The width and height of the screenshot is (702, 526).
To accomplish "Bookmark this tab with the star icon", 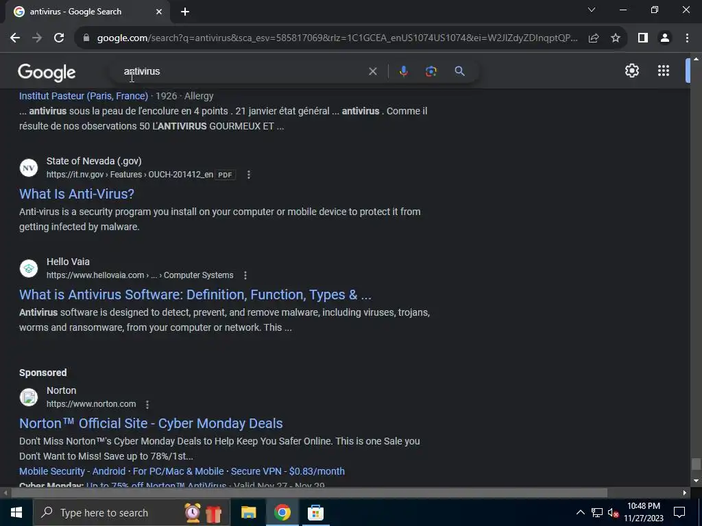I will [616, 38].
